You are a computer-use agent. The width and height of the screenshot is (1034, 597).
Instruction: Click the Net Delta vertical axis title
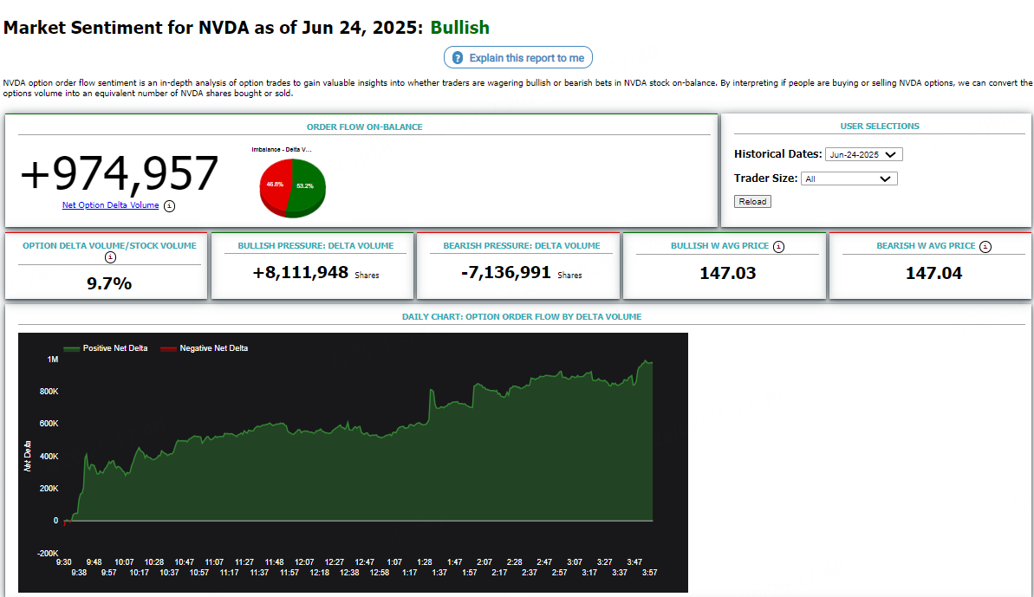tap(28, 456)
